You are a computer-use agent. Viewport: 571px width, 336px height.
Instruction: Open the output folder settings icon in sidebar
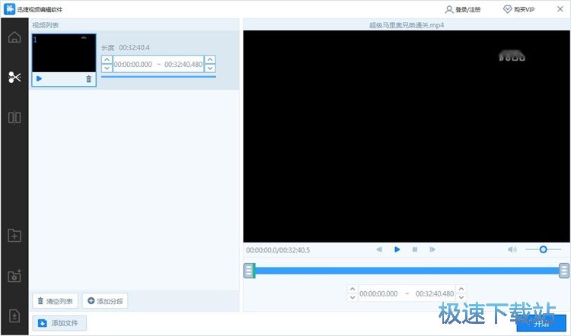point(14,276)
